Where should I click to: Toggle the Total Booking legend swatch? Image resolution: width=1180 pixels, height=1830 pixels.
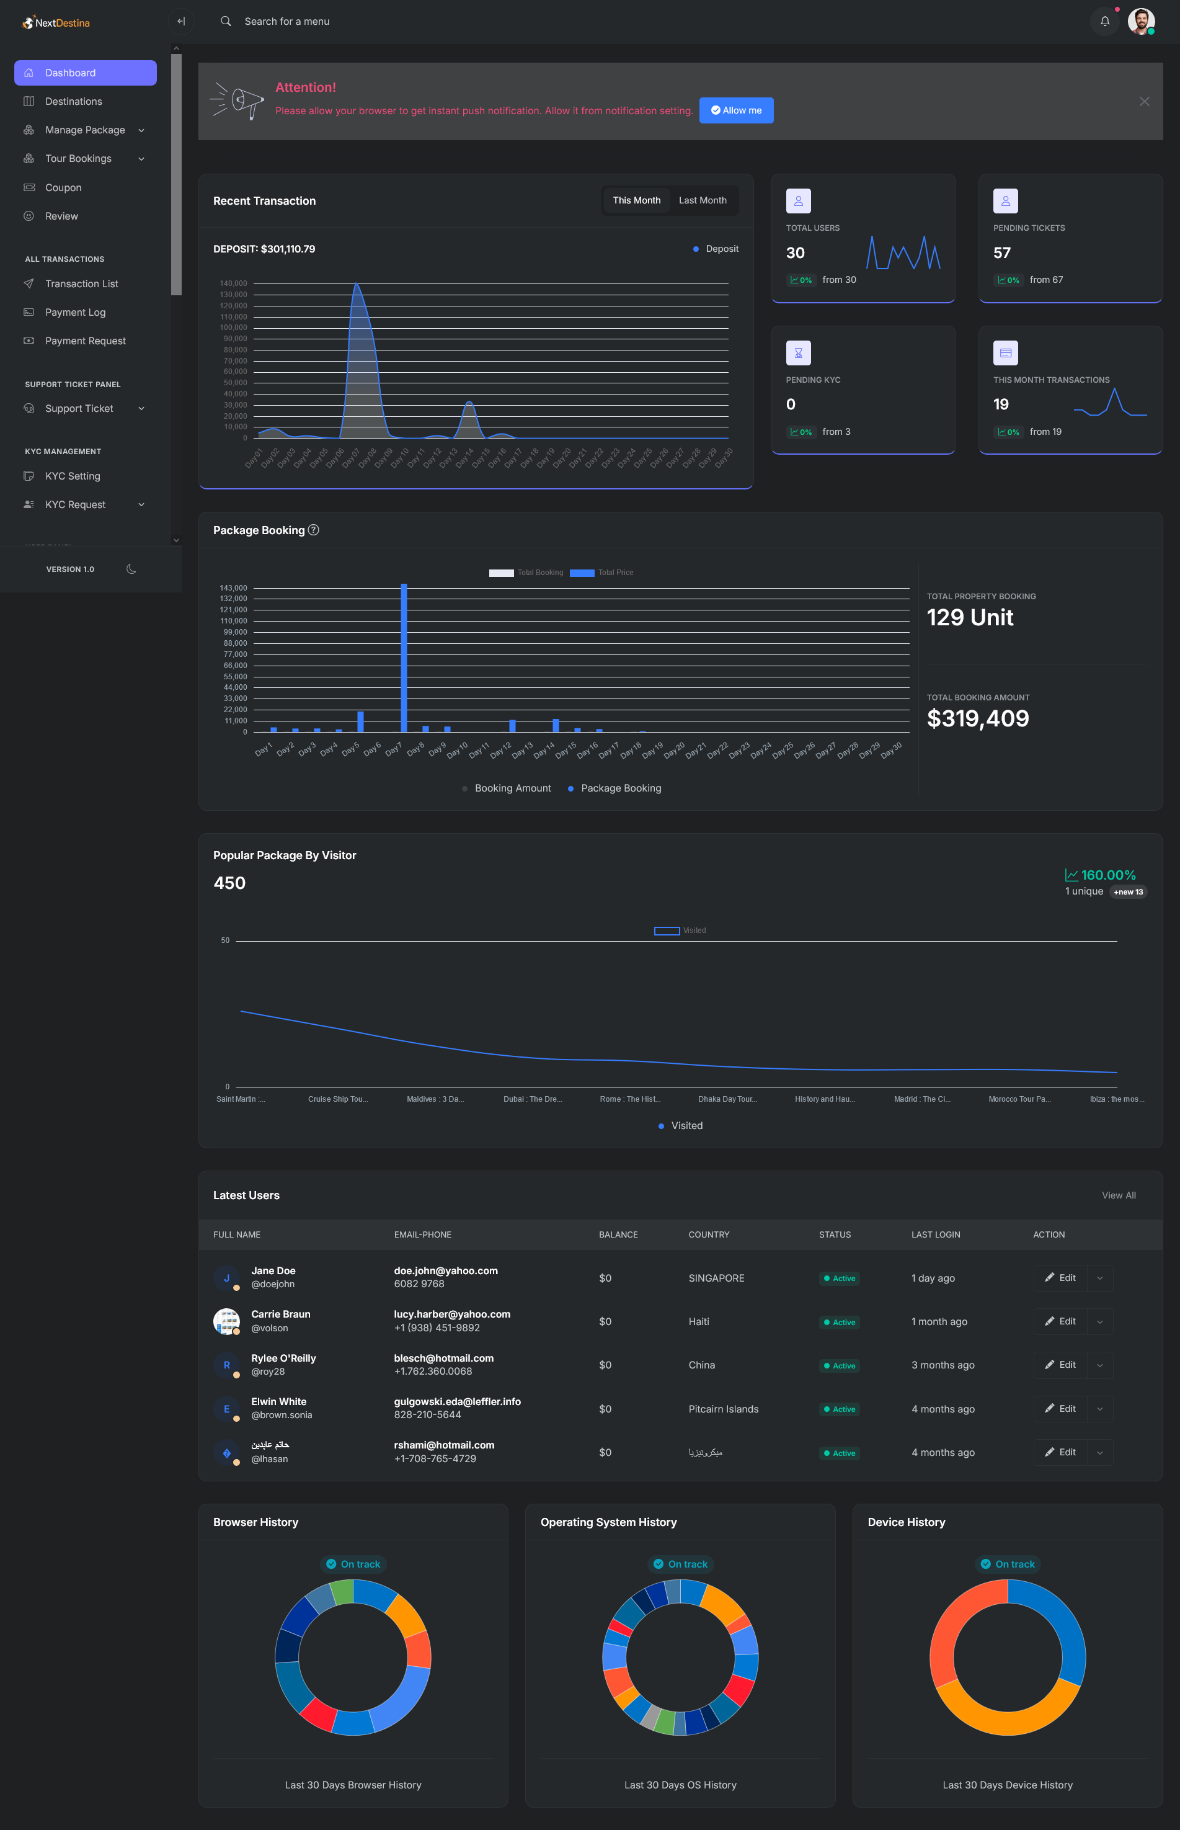pyautogui.click(x=501, y=573)
